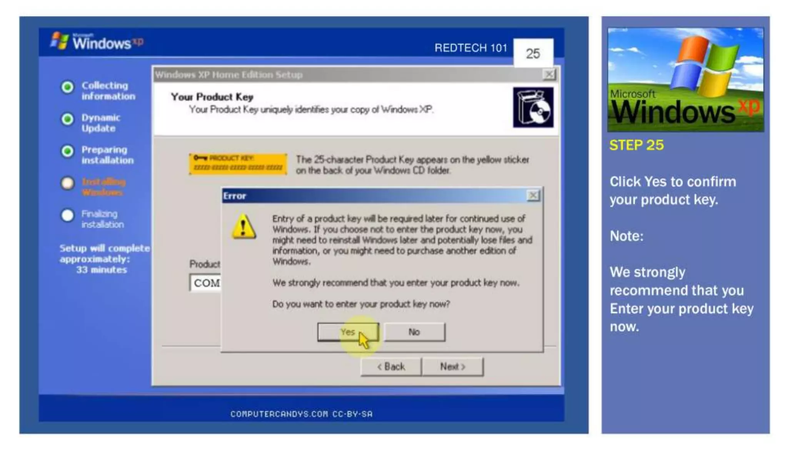Click the 'Your Product Key' heading
788x468 pixels.
coord(212,97)
